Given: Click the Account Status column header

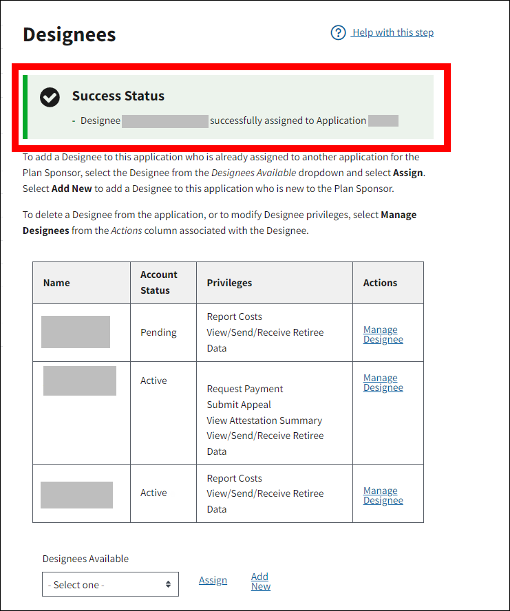Looking at the screenshot, I should pyautogui.click(x=158, y=283).
